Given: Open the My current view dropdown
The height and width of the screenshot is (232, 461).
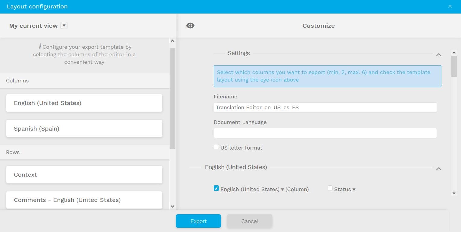Looking at the screenshot, I should pos(64,26).
